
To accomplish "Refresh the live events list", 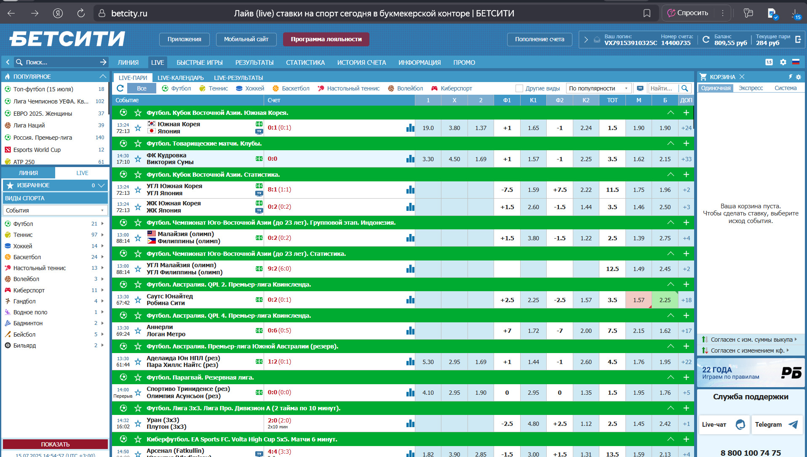I will [x=120, y=88].
